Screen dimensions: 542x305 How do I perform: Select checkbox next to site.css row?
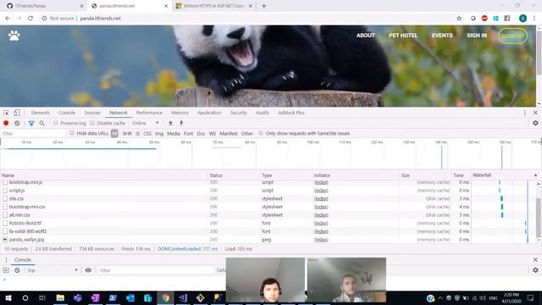(5, 198)
